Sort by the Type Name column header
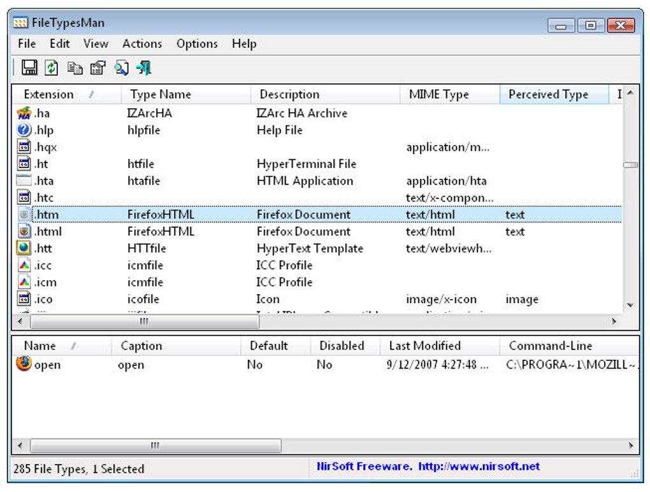Screen dimensions: 650x492 (185, 94)
